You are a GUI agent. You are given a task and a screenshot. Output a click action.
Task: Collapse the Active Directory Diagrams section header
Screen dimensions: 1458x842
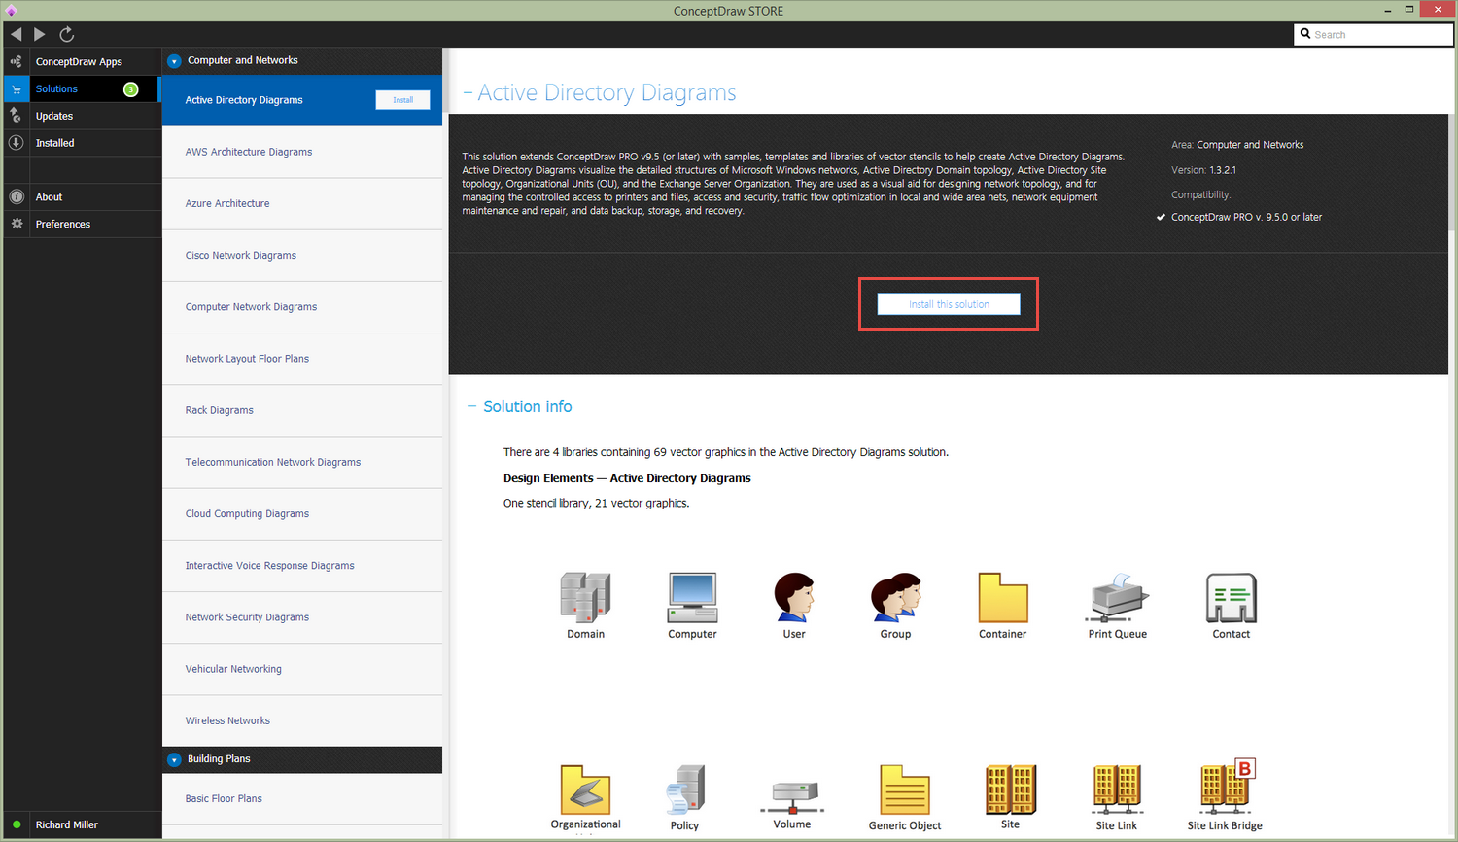pyautogui.click(x=469, y=92)
